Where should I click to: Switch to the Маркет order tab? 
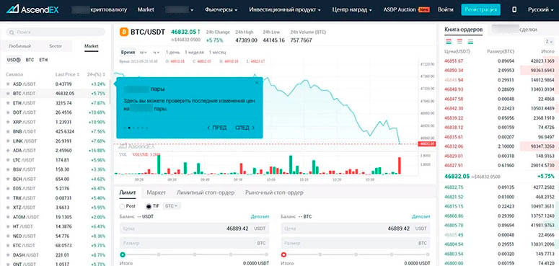(x=156, y=192)
